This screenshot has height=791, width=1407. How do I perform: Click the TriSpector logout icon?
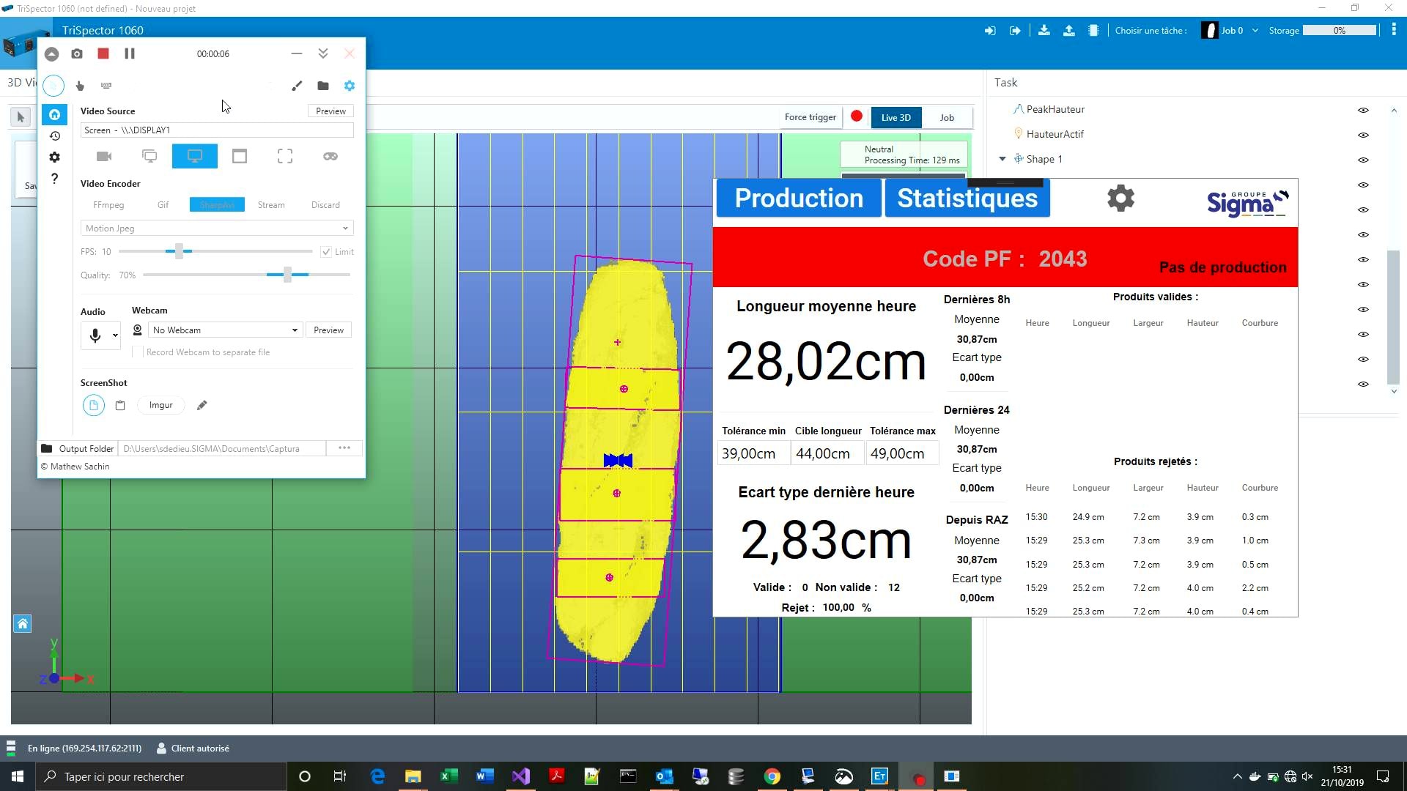1015,31
